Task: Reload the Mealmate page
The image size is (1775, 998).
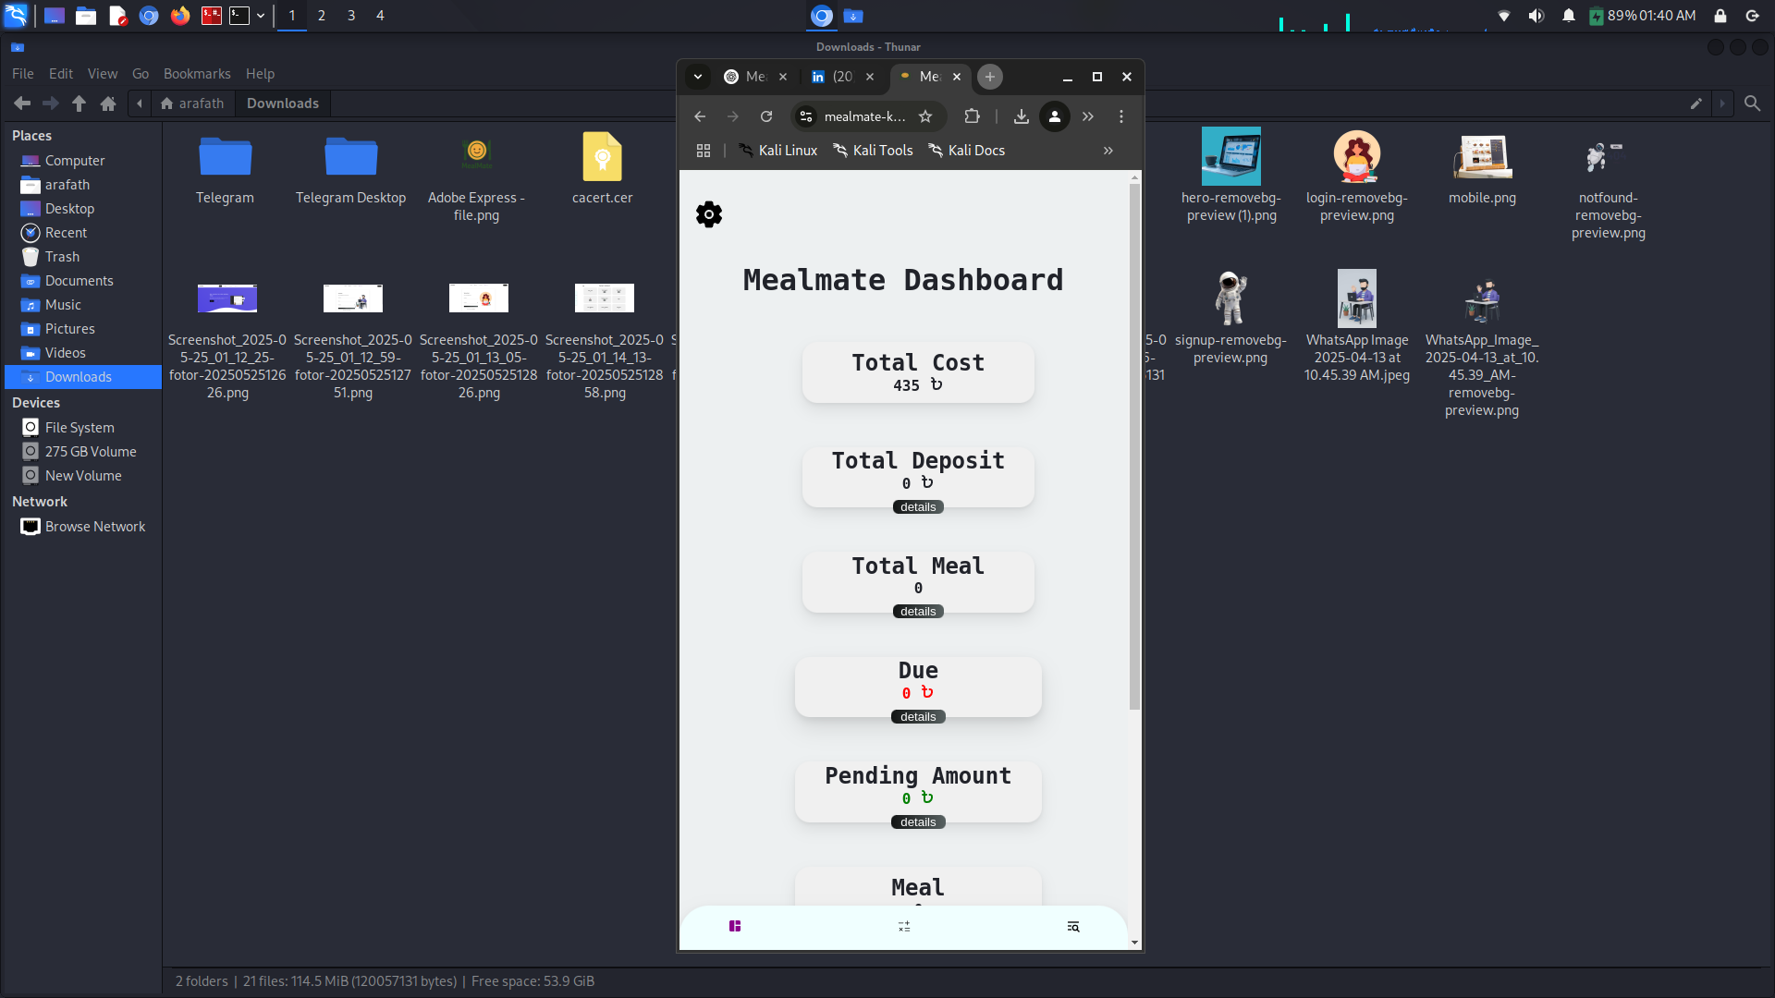Action: pyautogui.click(x=766, y=116)
